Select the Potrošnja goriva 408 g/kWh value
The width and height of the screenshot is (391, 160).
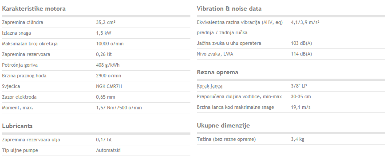point(108,65)
